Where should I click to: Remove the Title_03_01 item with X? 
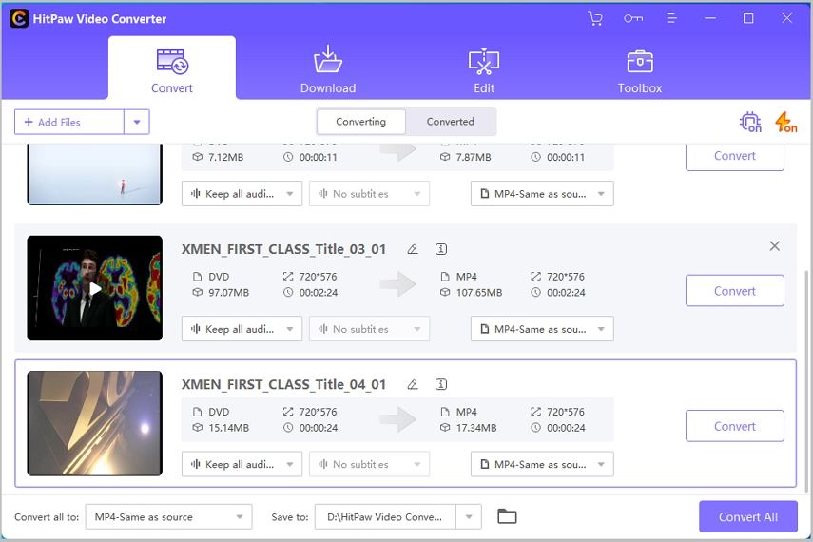click(x=775, y=246)
